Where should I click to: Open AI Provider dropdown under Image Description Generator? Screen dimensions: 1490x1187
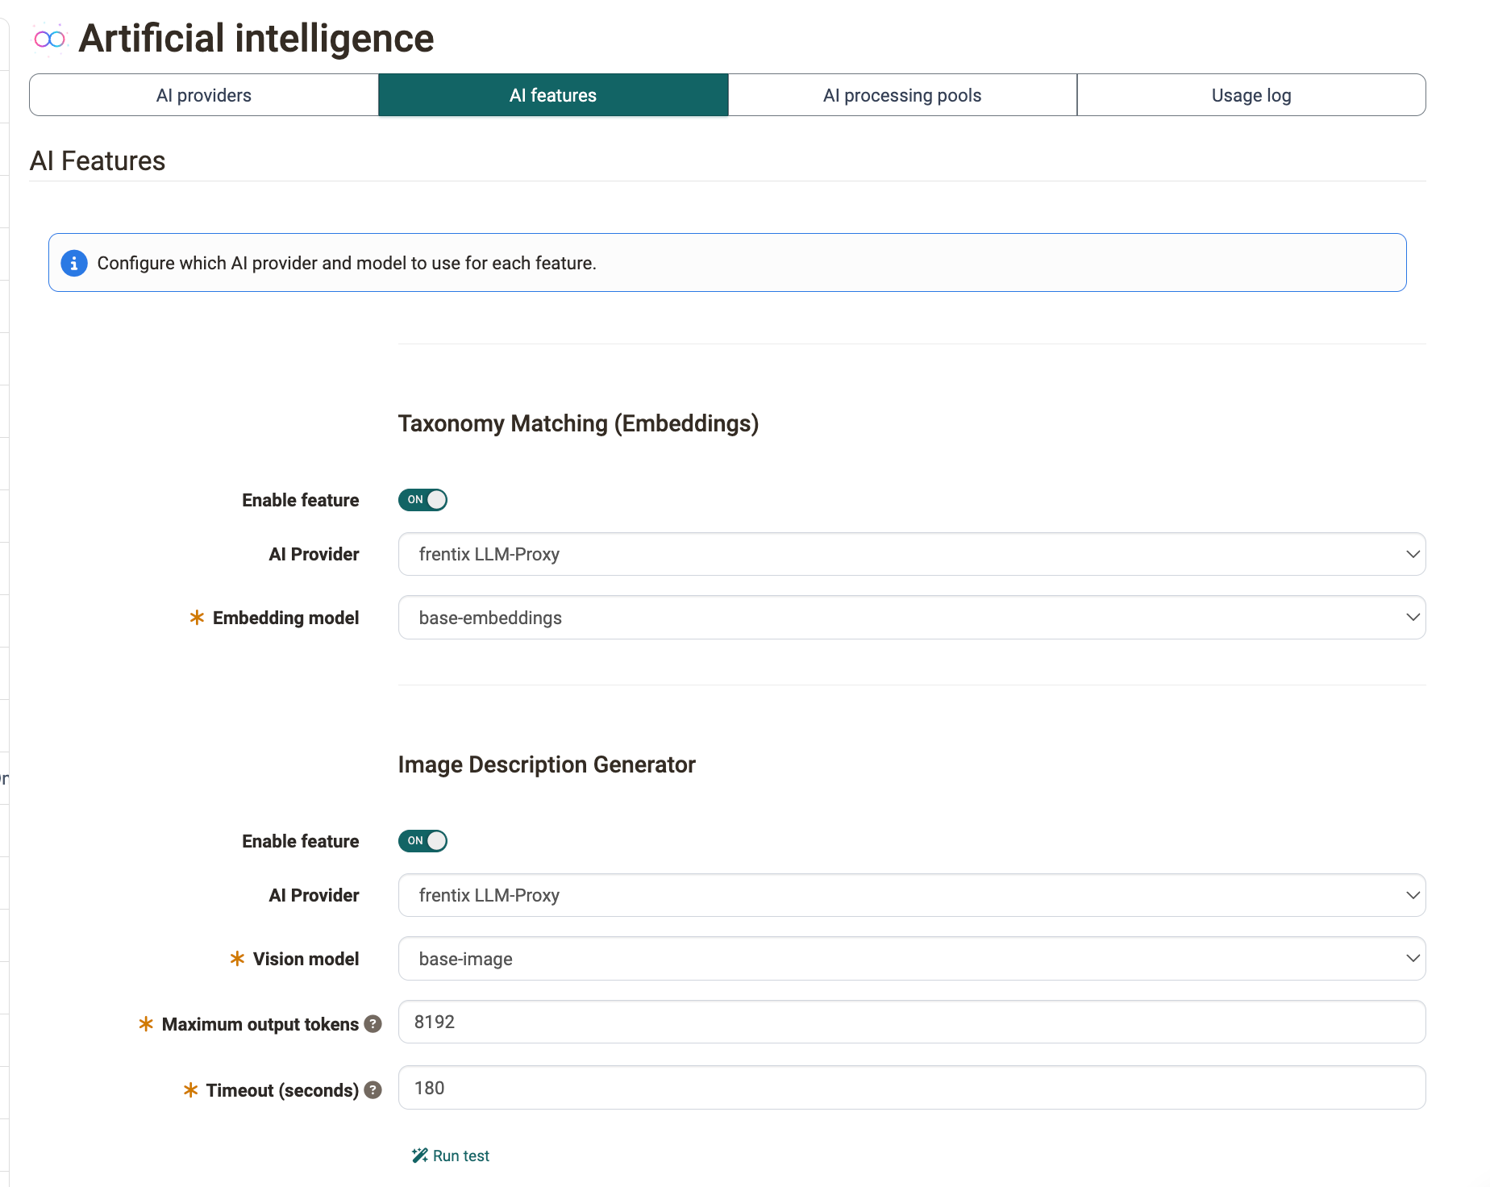point(912,895)
